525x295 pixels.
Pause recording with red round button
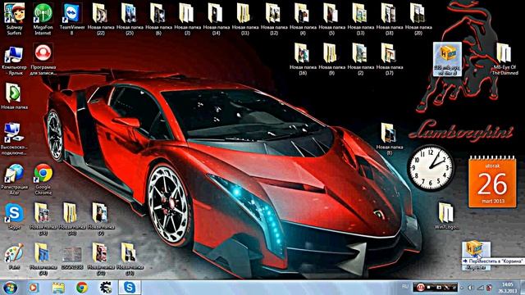421,288
